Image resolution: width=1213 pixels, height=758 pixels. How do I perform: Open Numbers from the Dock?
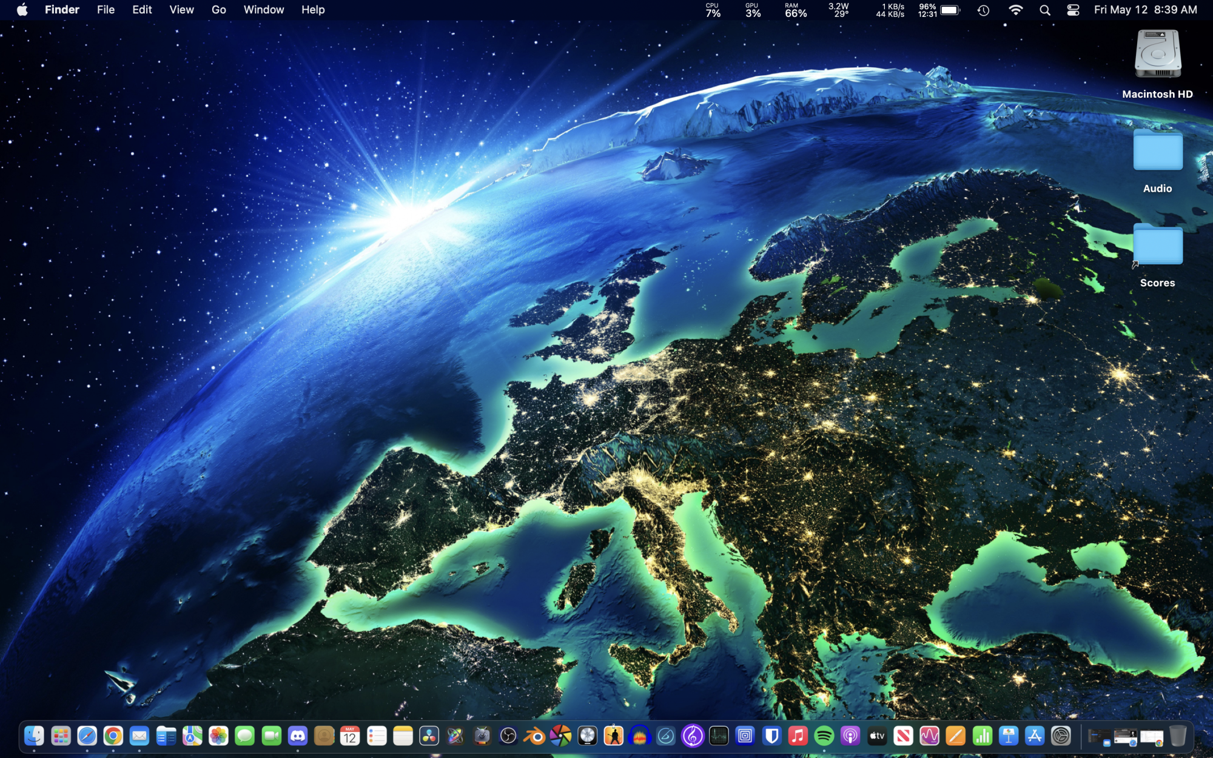[x=983, y=736]
